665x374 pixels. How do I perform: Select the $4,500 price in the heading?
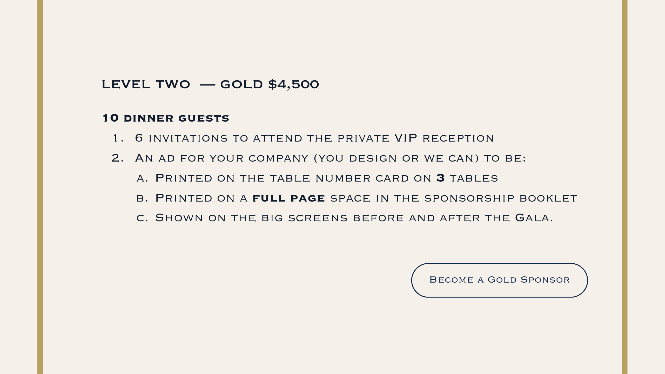coord(293,84)
